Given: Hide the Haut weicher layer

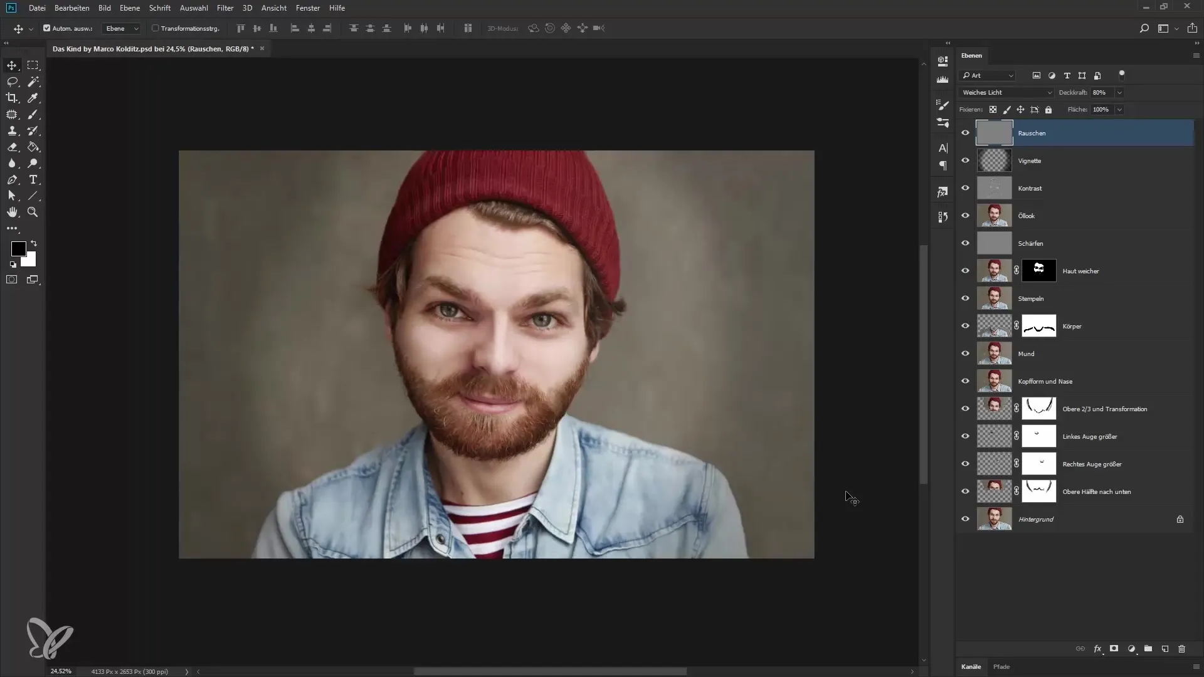Looking at the screenshot, I should 966,271.
